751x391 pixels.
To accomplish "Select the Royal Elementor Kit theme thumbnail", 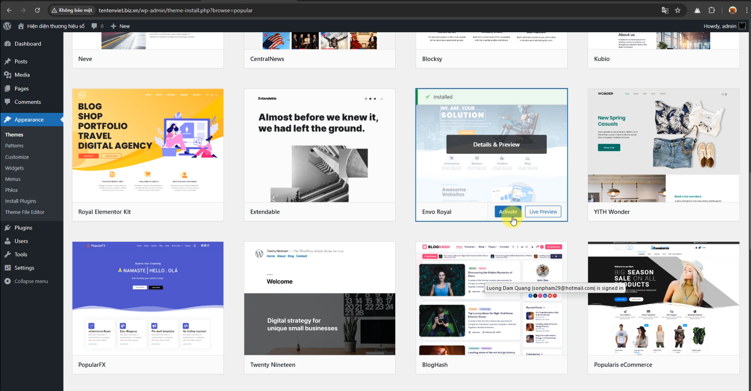I will tap(148, 146).
